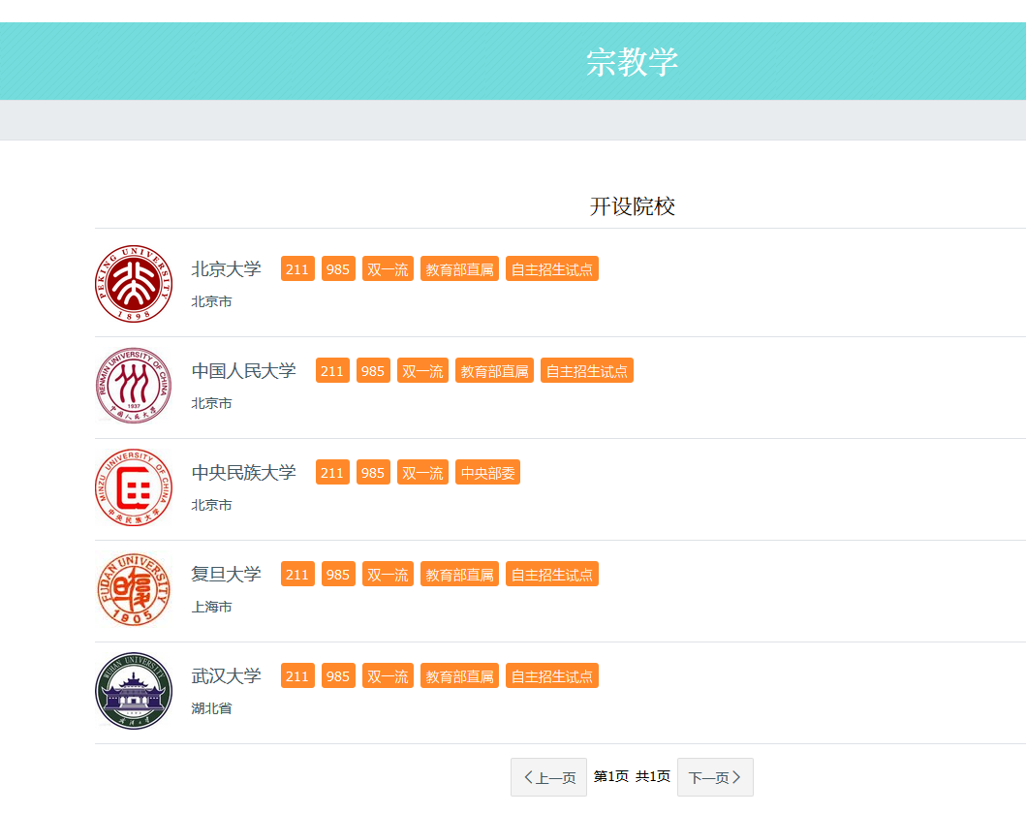Click the 双一流 tag for 北京大学
This screenshot has width=1026, height=814.
click(x=388, y=269)
